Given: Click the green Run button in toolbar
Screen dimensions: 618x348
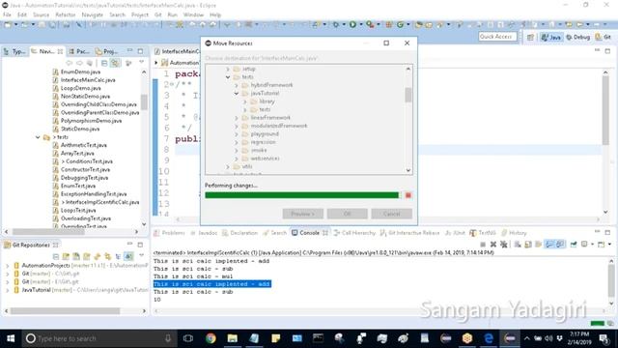Looking at the screenshot, I should coord(352,24).
